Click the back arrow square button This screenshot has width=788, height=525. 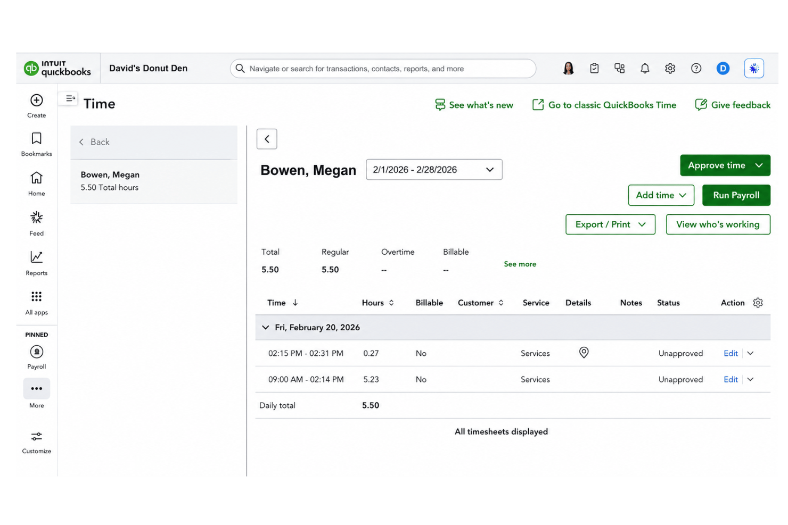tap(267, 139)
